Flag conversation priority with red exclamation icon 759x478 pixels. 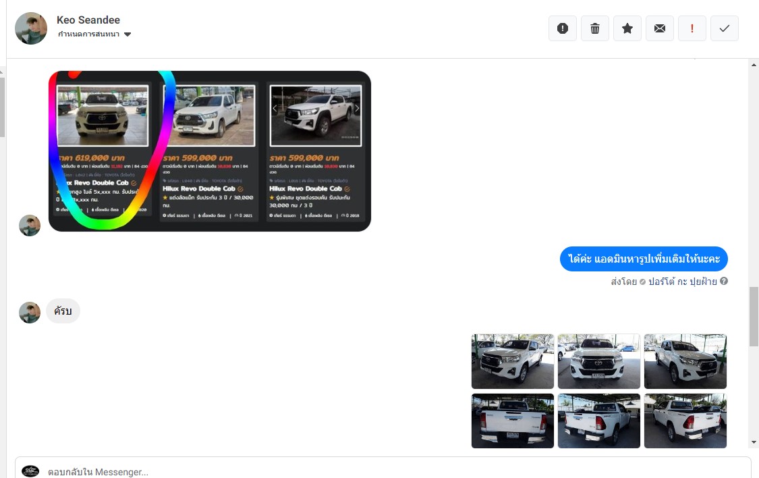692,28
